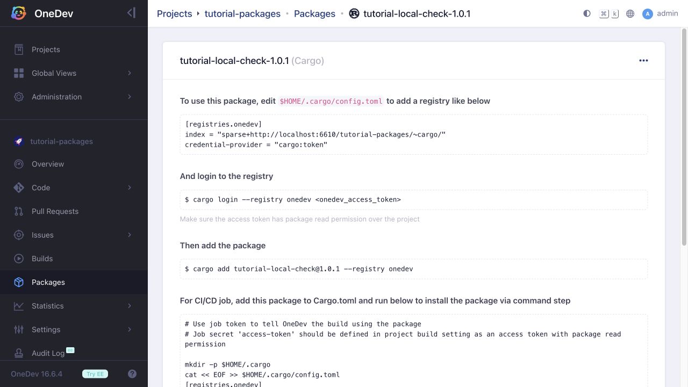This screenshot has width=688, height=387.
Task: Click the Projects sidebar icon
Action: [19, 49]
